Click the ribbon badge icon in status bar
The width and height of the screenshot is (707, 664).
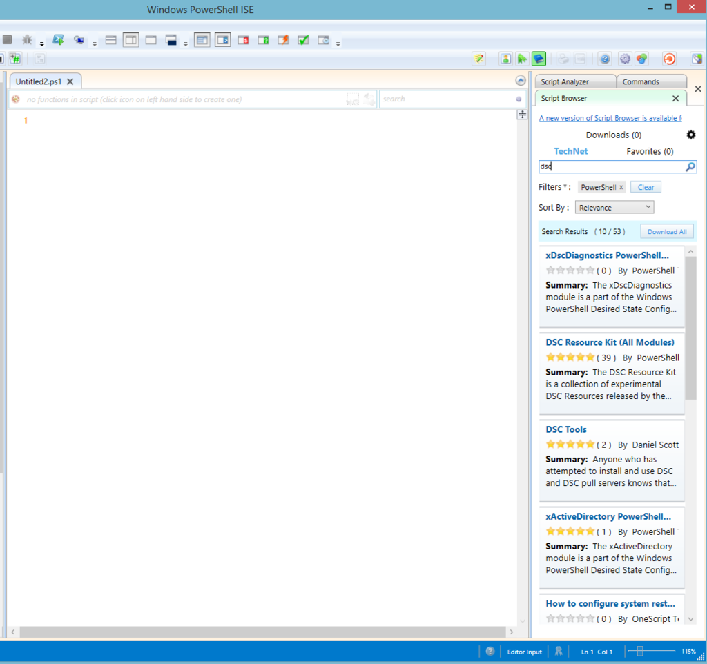[559, 651]
